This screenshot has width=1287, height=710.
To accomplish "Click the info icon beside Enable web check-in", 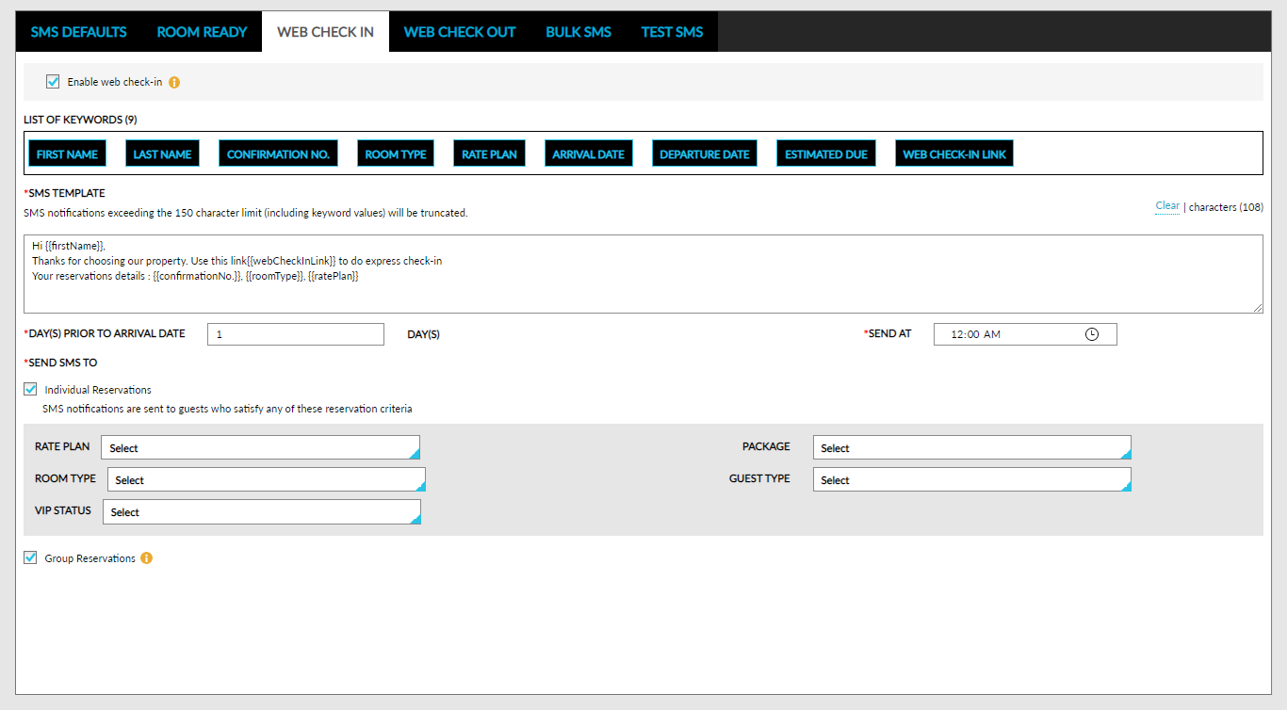I will click(x=173, y=82).
